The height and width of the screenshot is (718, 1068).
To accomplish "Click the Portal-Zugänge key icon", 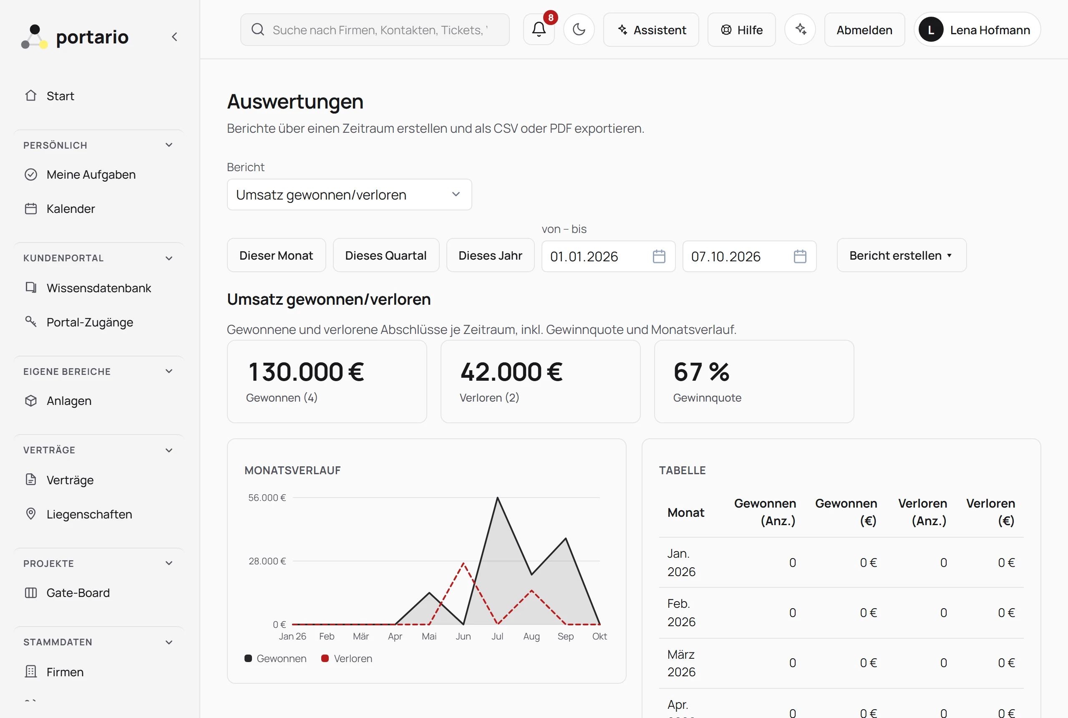I will pyautogui.click(x=30, y=322).
